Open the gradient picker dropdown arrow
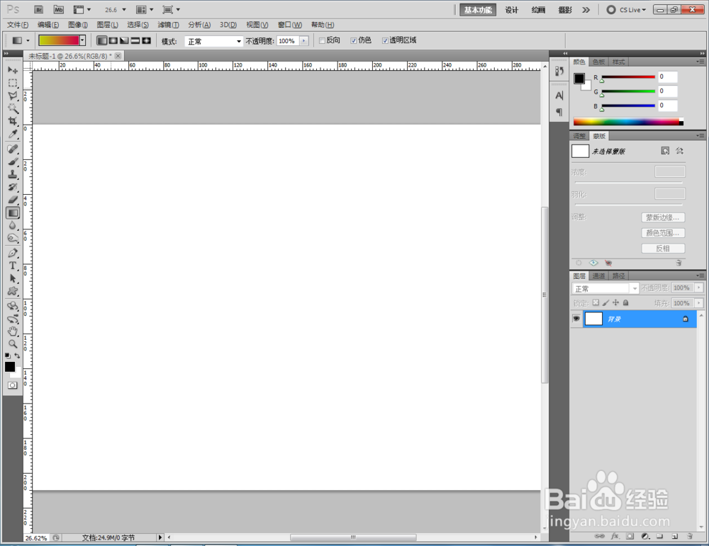This screenshot has height=546, width=709. tap(82, 40)
